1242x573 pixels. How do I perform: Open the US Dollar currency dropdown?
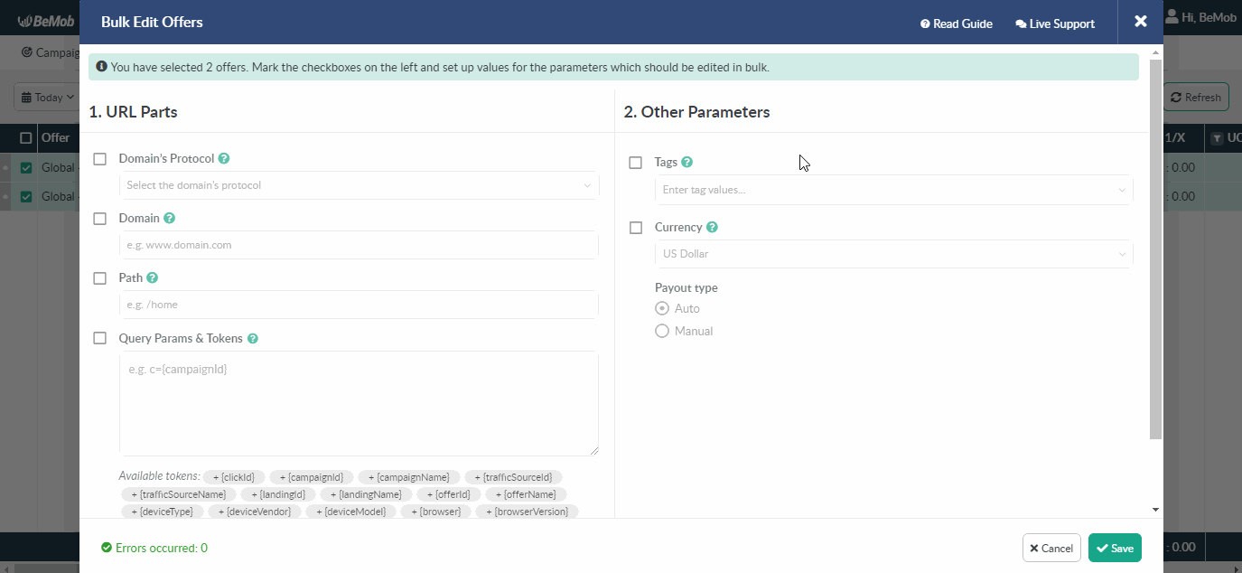[x=892, y=254]
